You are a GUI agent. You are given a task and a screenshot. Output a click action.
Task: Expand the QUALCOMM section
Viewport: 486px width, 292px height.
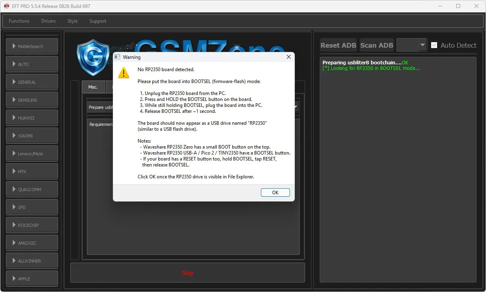point(32,189)
